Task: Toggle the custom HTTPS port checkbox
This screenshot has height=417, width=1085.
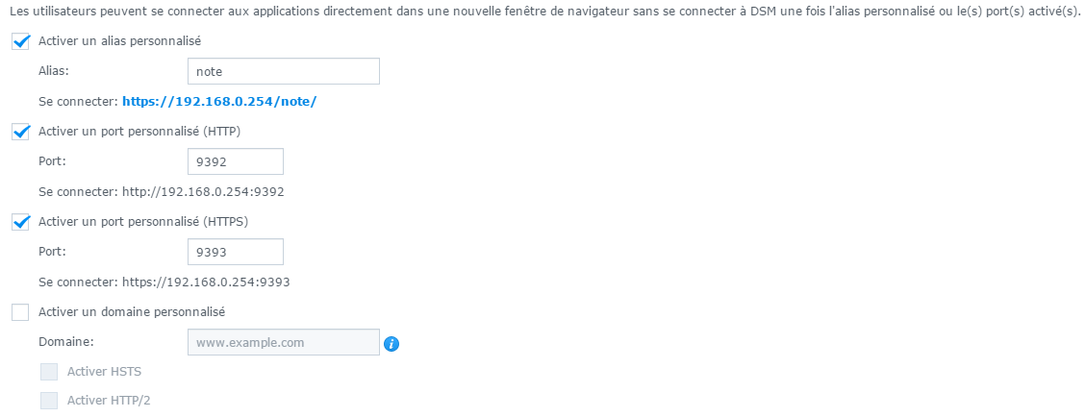Action: pyautogui.click(x=21, y=222)
